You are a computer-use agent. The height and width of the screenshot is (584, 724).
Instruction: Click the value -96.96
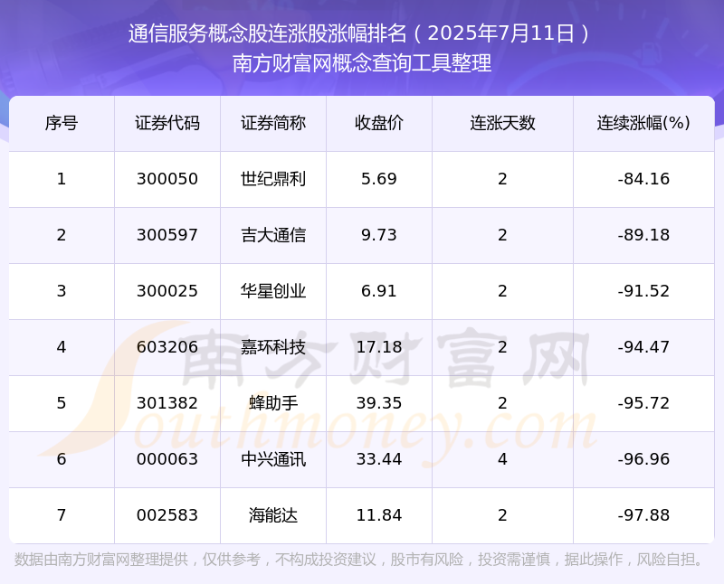[x=643, y=459]
